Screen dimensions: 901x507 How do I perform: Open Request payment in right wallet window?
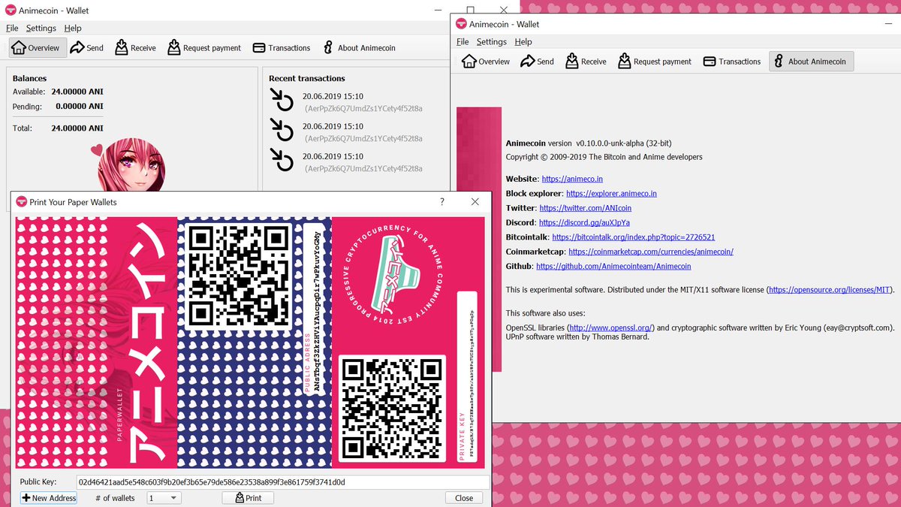655,62
